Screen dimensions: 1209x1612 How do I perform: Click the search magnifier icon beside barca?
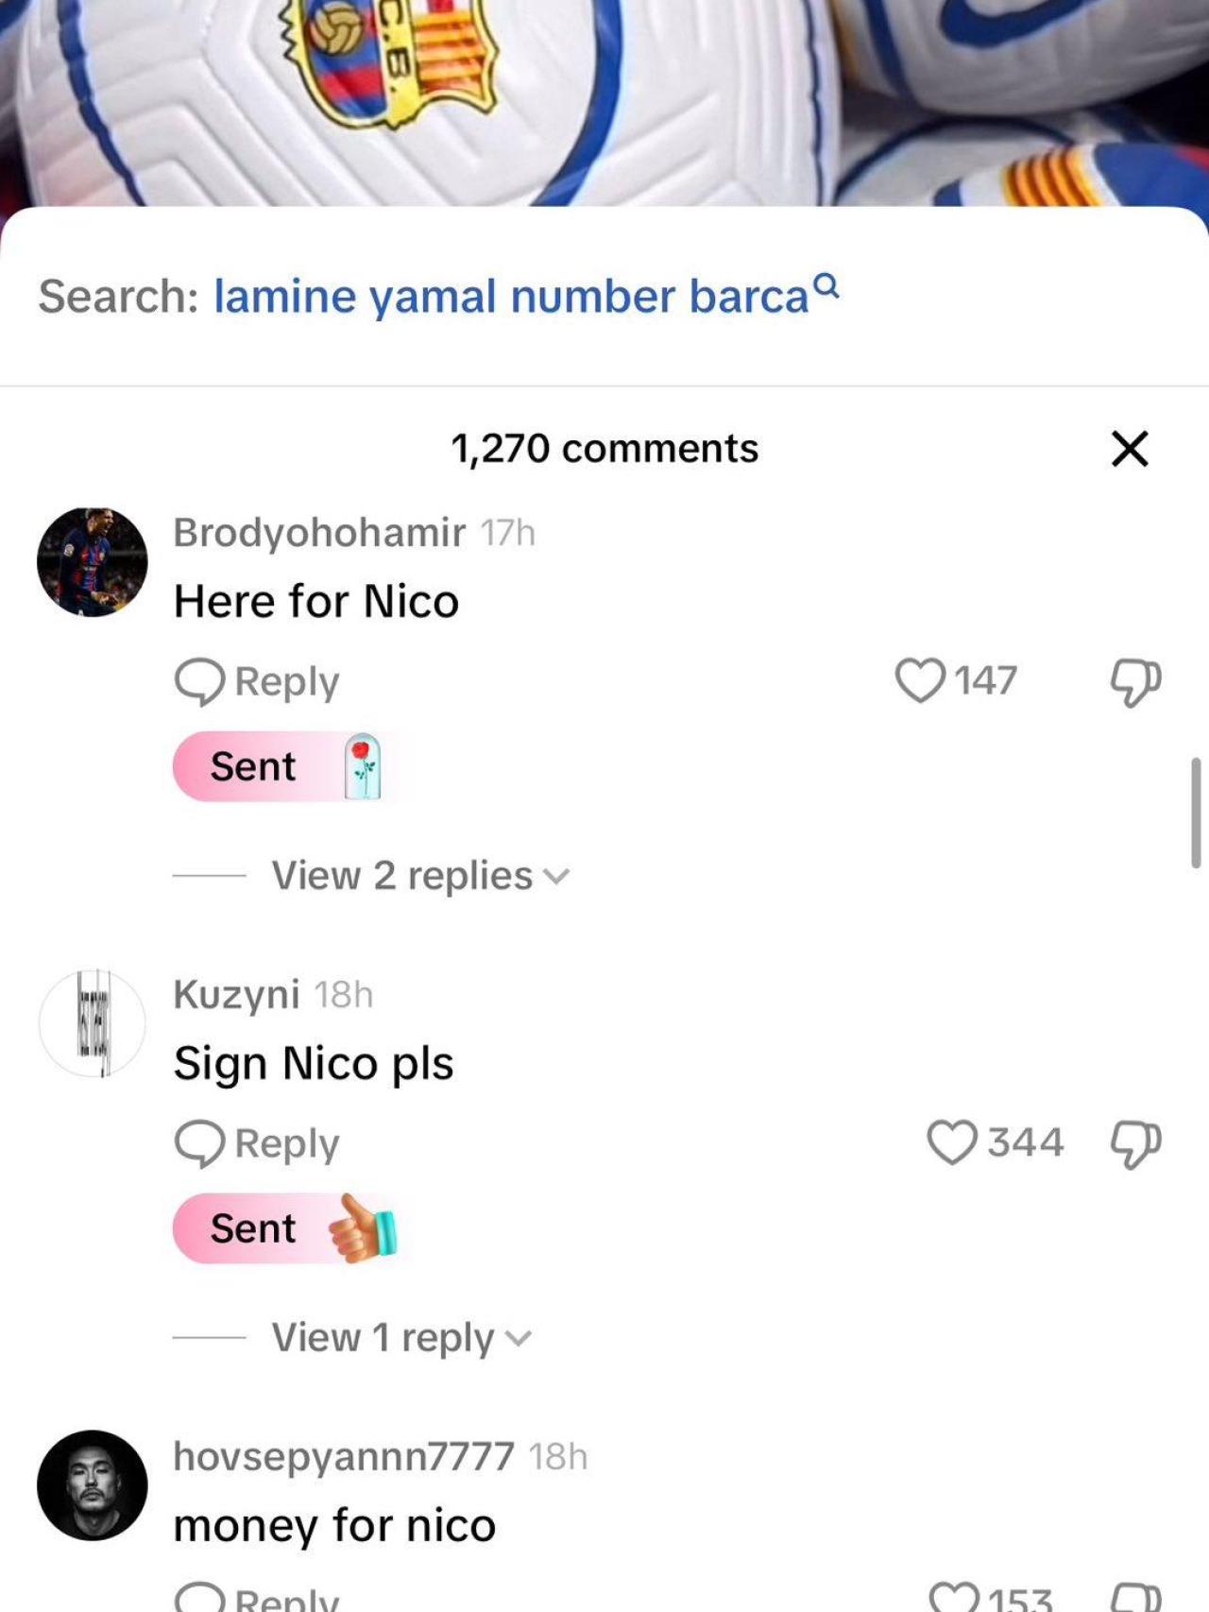click(826, 283)
